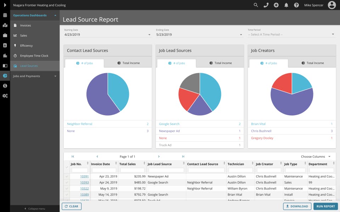Open the settings gears icon in left rail
Viewport: 340px width, 212px height.
click(x=5, y=96)
